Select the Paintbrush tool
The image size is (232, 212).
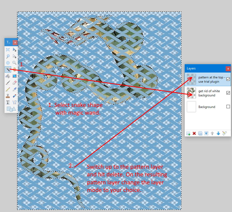pos(8,82)
